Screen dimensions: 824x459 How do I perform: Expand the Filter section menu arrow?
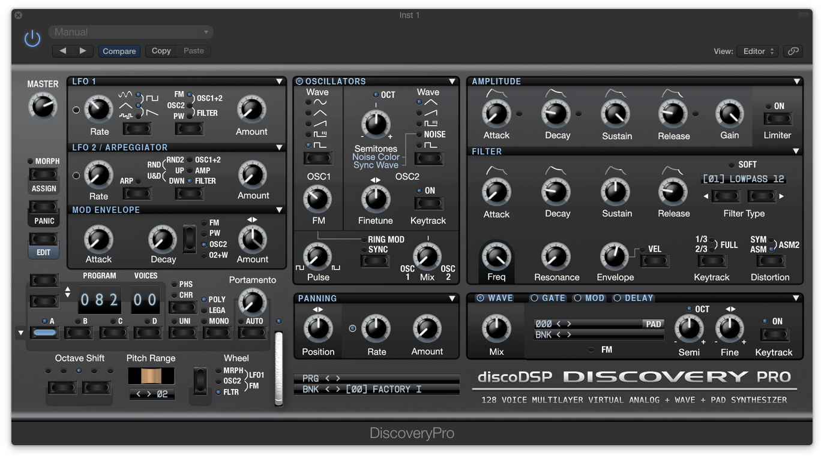click(796, 152)
